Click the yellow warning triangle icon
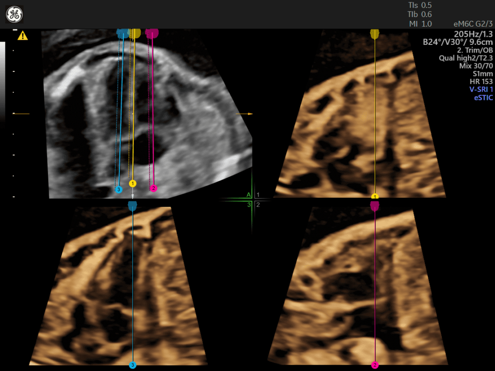The height and width of the screenshot is (371, 495). point(22,35)
